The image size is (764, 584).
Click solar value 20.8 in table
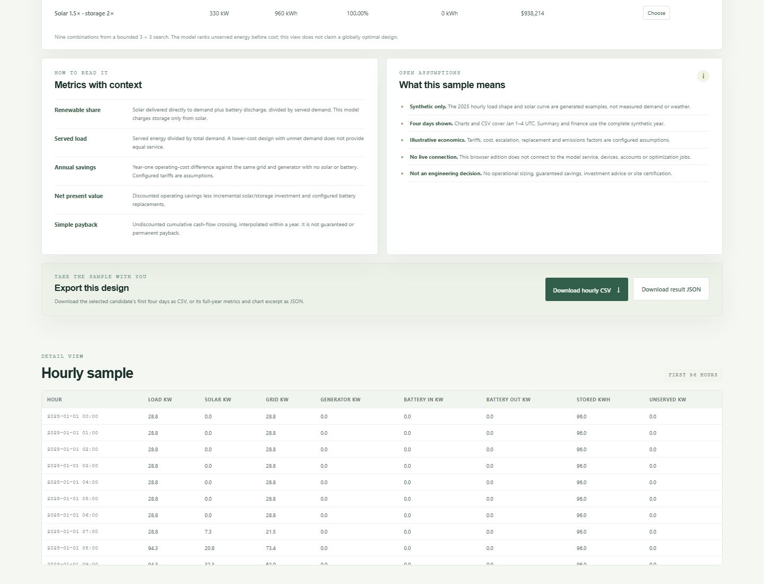tap(210, 548)
